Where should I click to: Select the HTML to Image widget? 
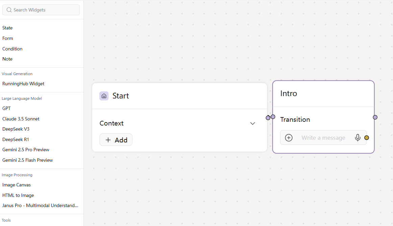point(18,195)
